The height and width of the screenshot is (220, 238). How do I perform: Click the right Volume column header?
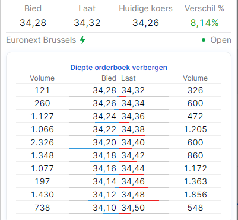(195, 78)
